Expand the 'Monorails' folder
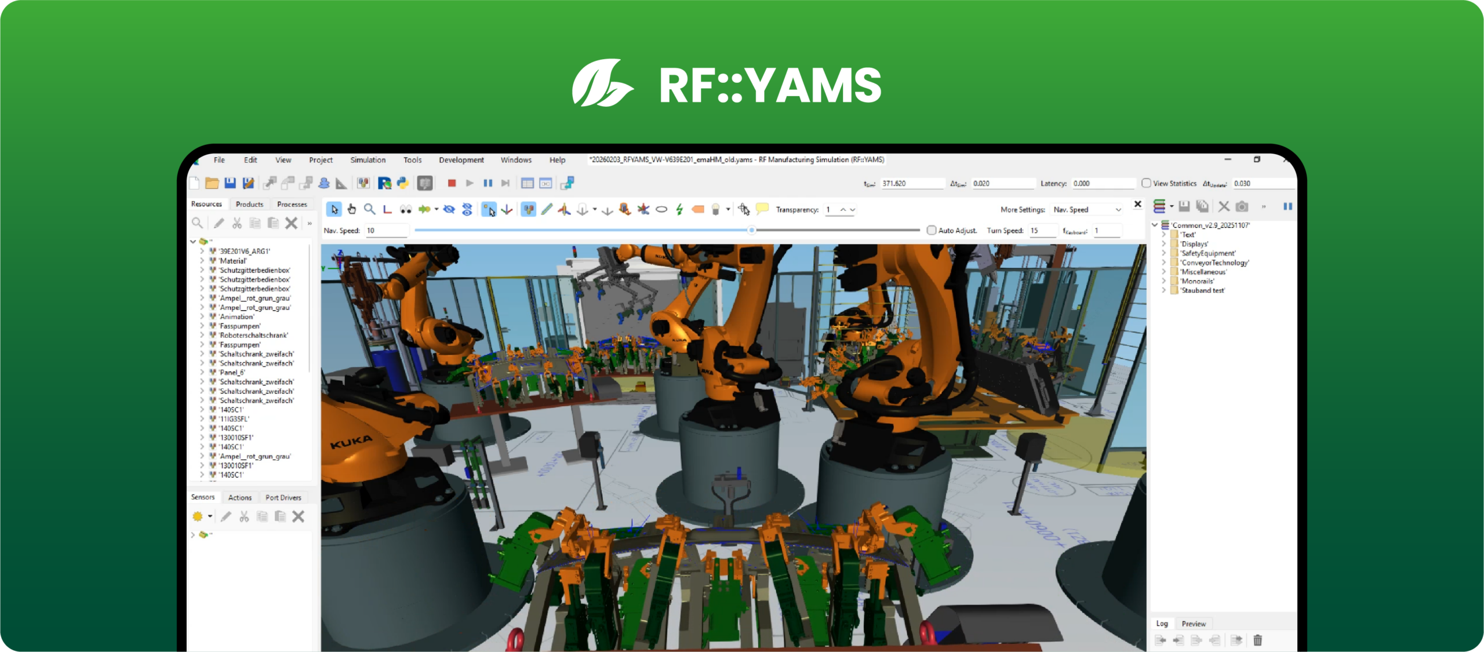Viewport: 1484px width, 652px height. [1164, 281]
